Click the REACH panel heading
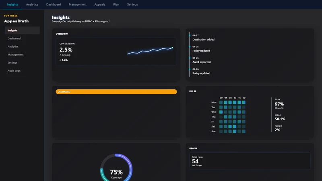The width and height of the screenshot is (322, 181). tap(193, 148)
